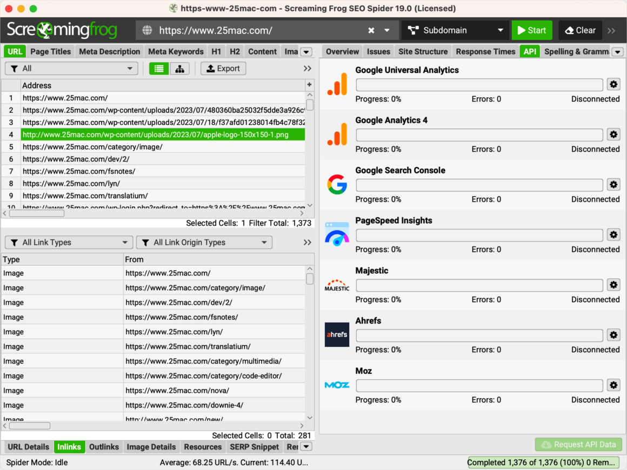Open PageSpeed Insights settings gear

(613, 234)
